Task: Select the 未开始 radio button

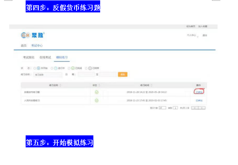Action: (34, 68)
